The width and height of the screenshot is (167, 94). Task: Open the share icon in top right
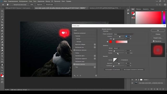(165, 4)
